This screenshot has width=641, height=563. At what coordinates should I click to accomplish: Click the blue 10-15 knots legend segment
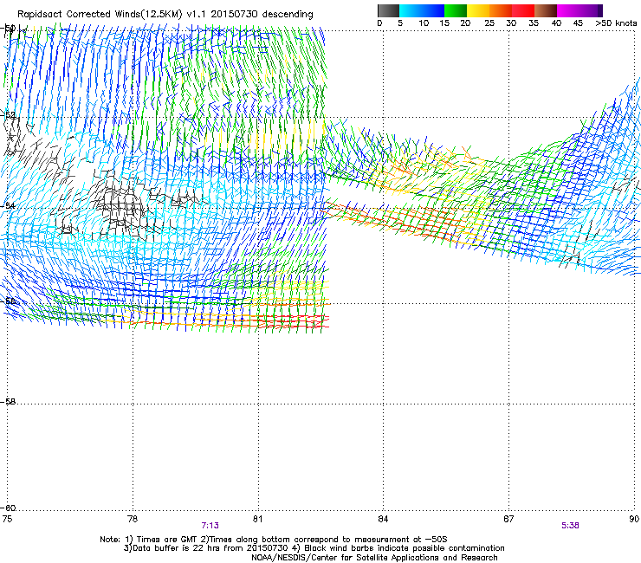click(x=433, y=10)
